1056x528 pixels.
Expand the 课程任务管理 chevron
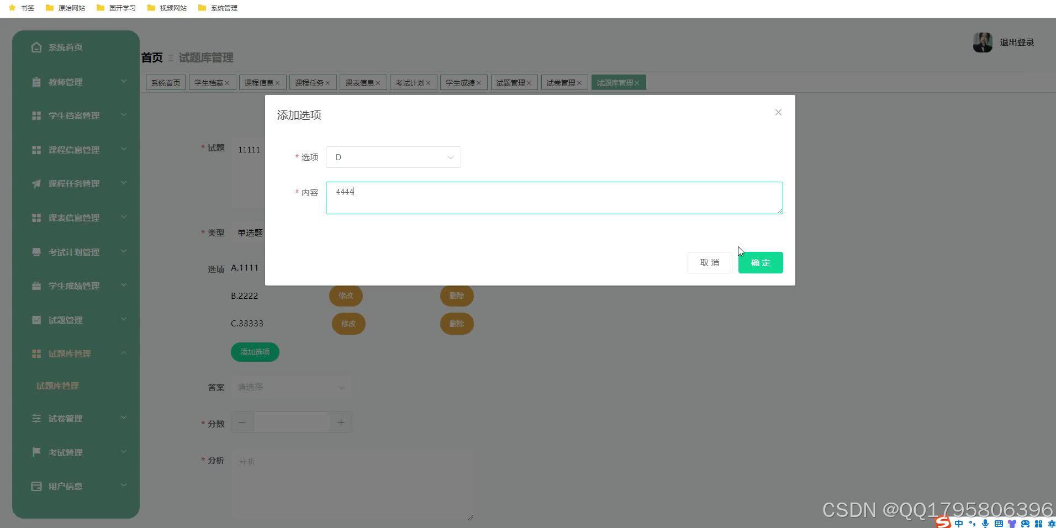point(124,183)
